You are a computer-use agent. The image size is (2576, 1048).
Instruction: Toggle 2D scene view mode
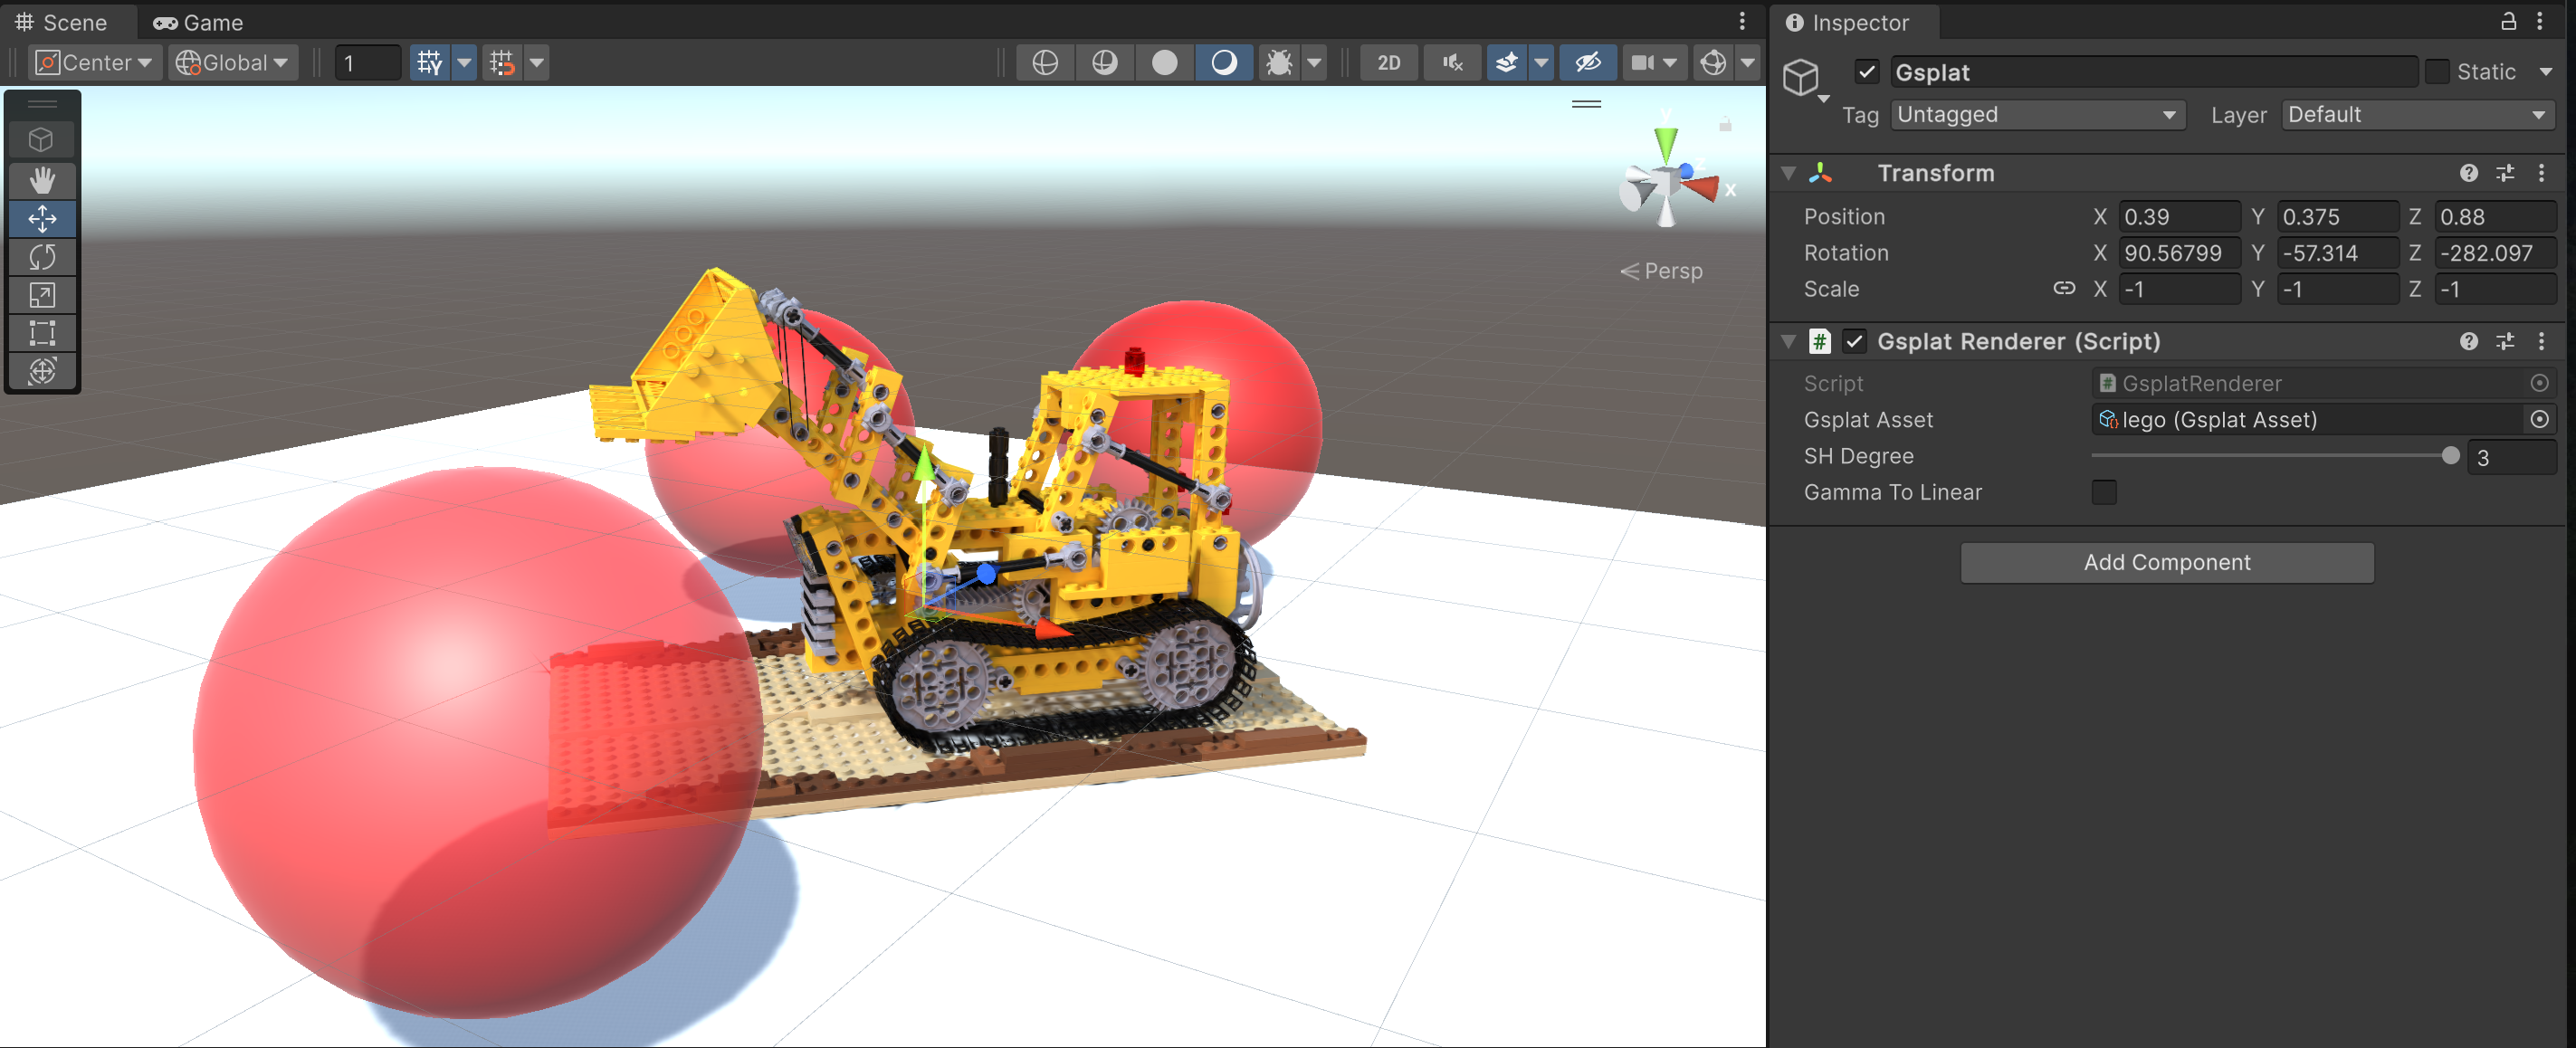tap(1388, 62)
